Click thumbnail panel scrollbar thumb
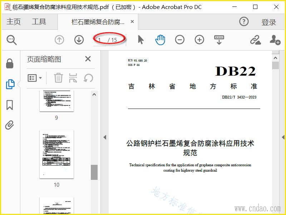This screenshot has width=286, height=215. [94, 172]
